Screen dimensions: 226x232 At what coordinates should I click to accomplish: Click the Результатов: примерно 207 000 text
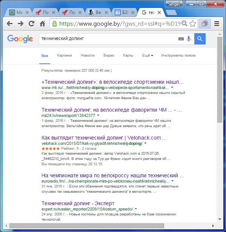pyautogui.click(x=77, y=71)
